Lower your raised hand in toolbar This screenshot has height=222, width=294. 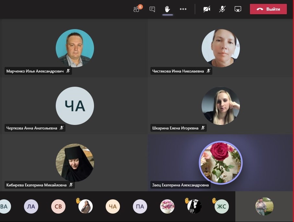167,9
